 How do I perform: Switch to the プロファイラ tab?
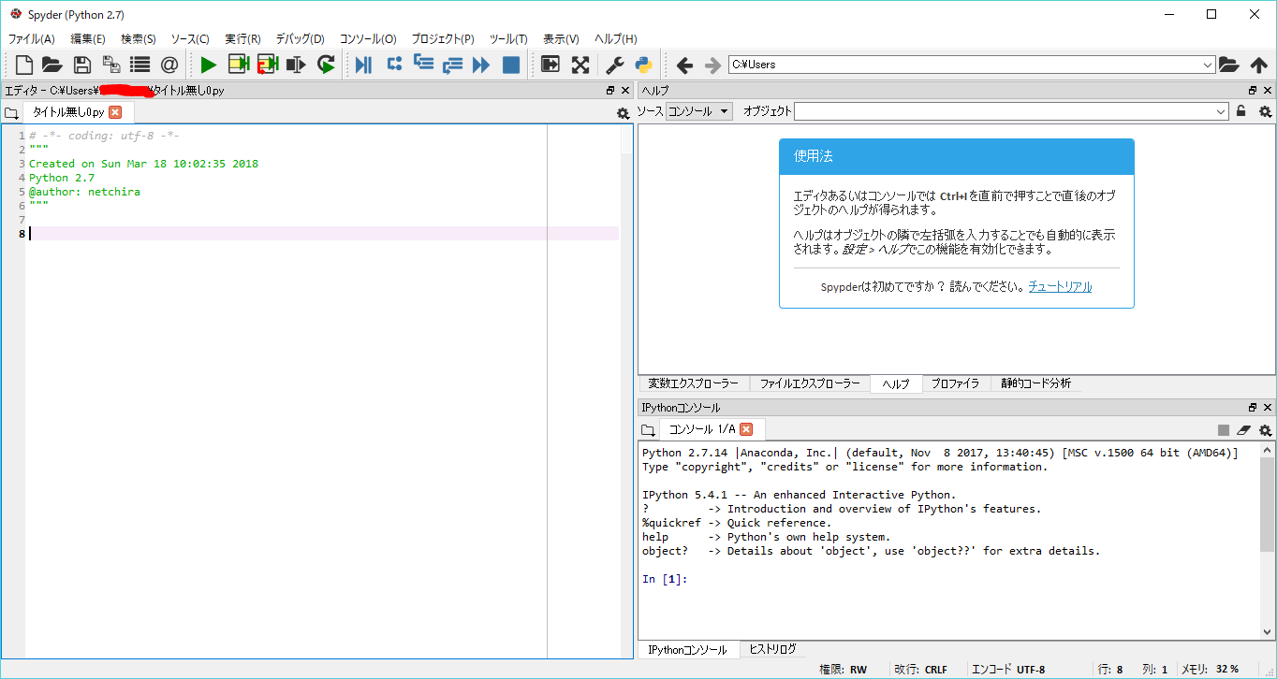tap(956, 383)
